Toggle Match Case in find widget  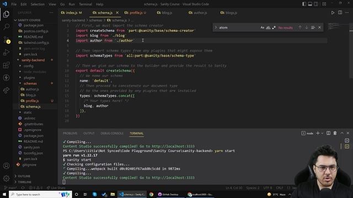(x=263, y=28)
